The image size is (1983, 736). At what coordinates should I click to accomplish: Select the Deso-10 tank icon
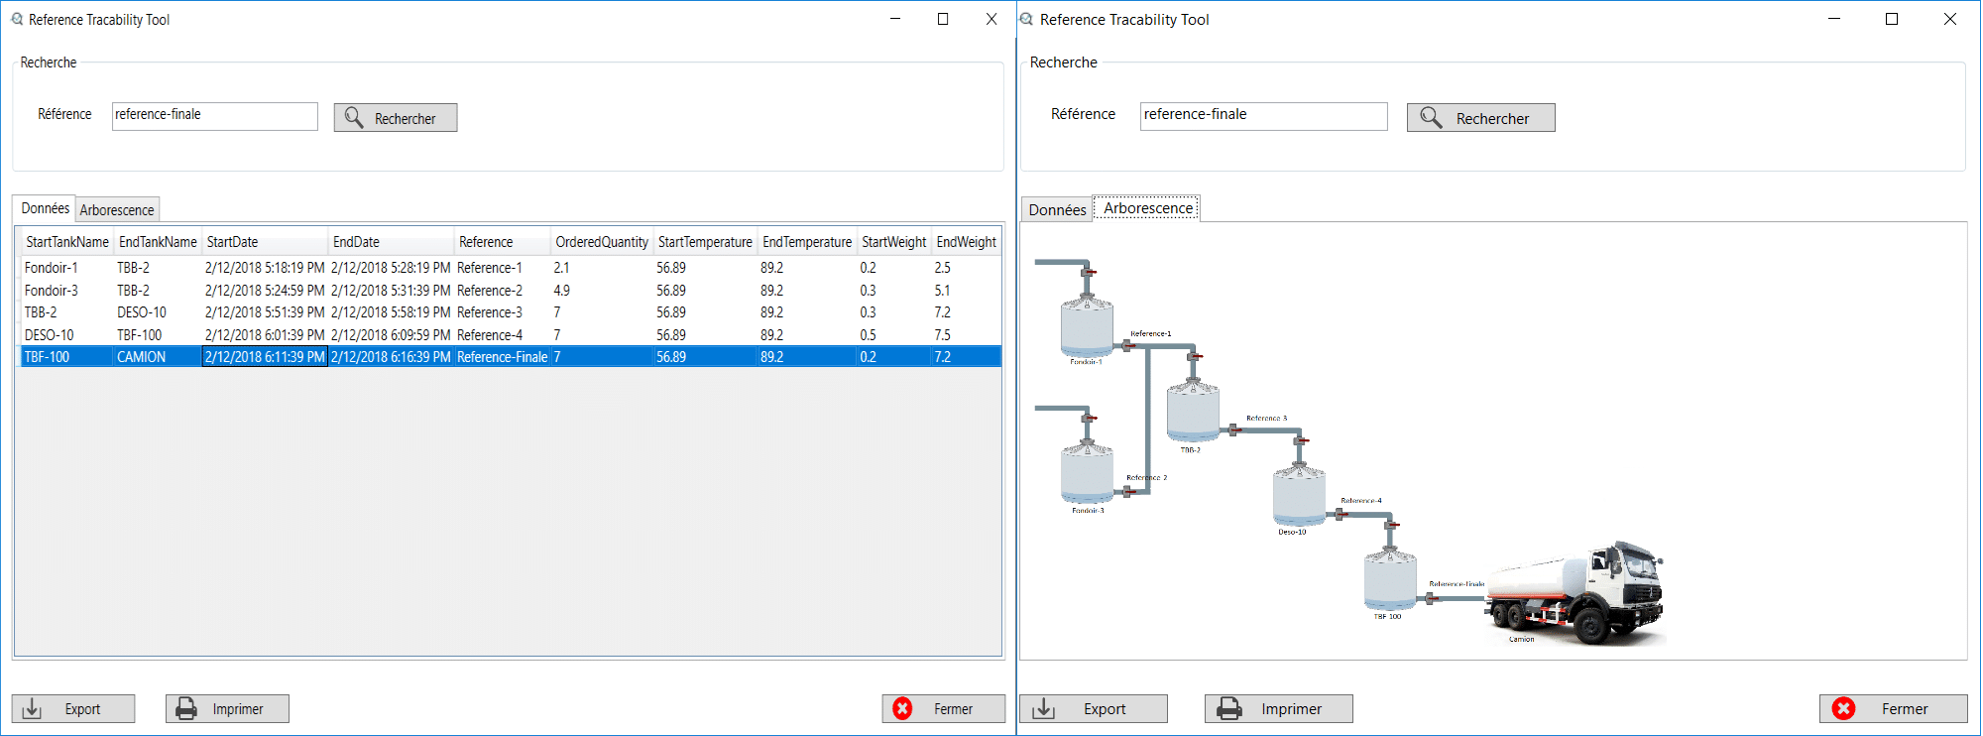[1299, 495]
